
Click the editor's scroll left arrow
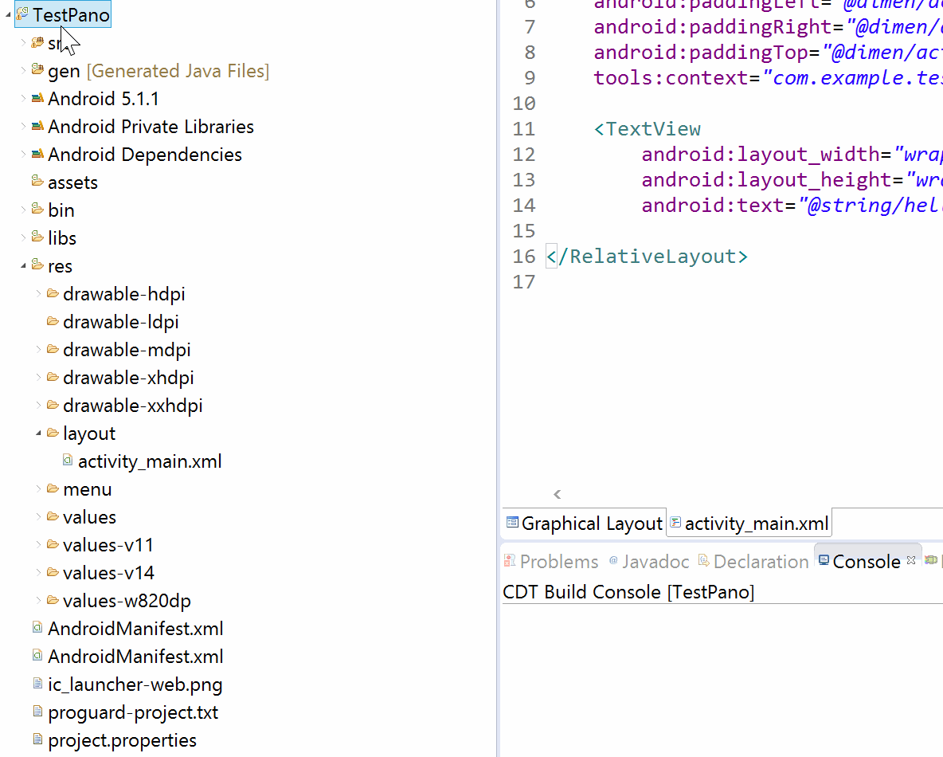coord(558,495)
